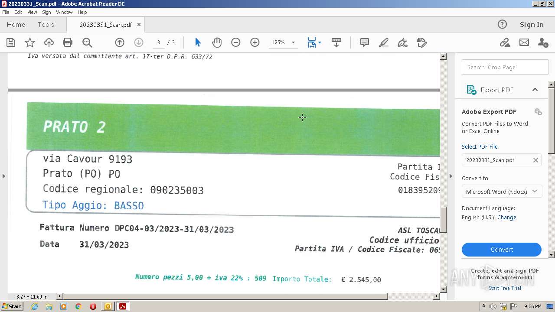Click the Convert button
Image resolution: width=555 pixels, height=312 pixels.
pyautogui.click(x=502, y=250)
